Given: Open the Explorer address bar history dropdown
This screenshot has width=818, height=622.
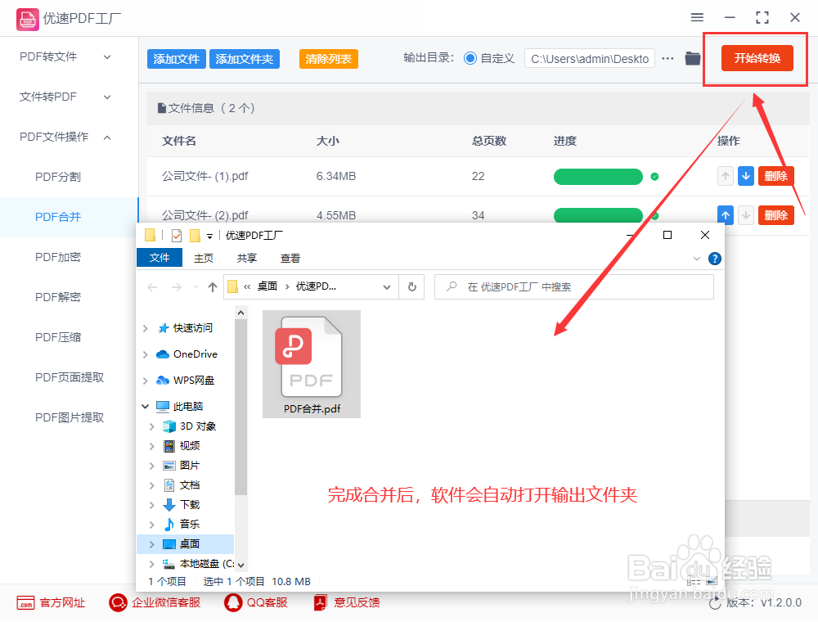Looking at the screenshot, I should [387, 287].
